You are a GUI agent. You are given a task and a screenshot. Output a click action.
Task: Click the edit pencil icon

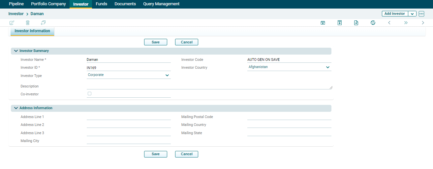point(12,23)
